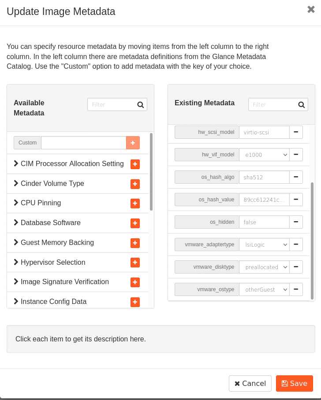Image resolution: width=321 pixels, height=400 pixels.
Task: Open the hw_vif_model dropdown
Action: pos(264,155)
